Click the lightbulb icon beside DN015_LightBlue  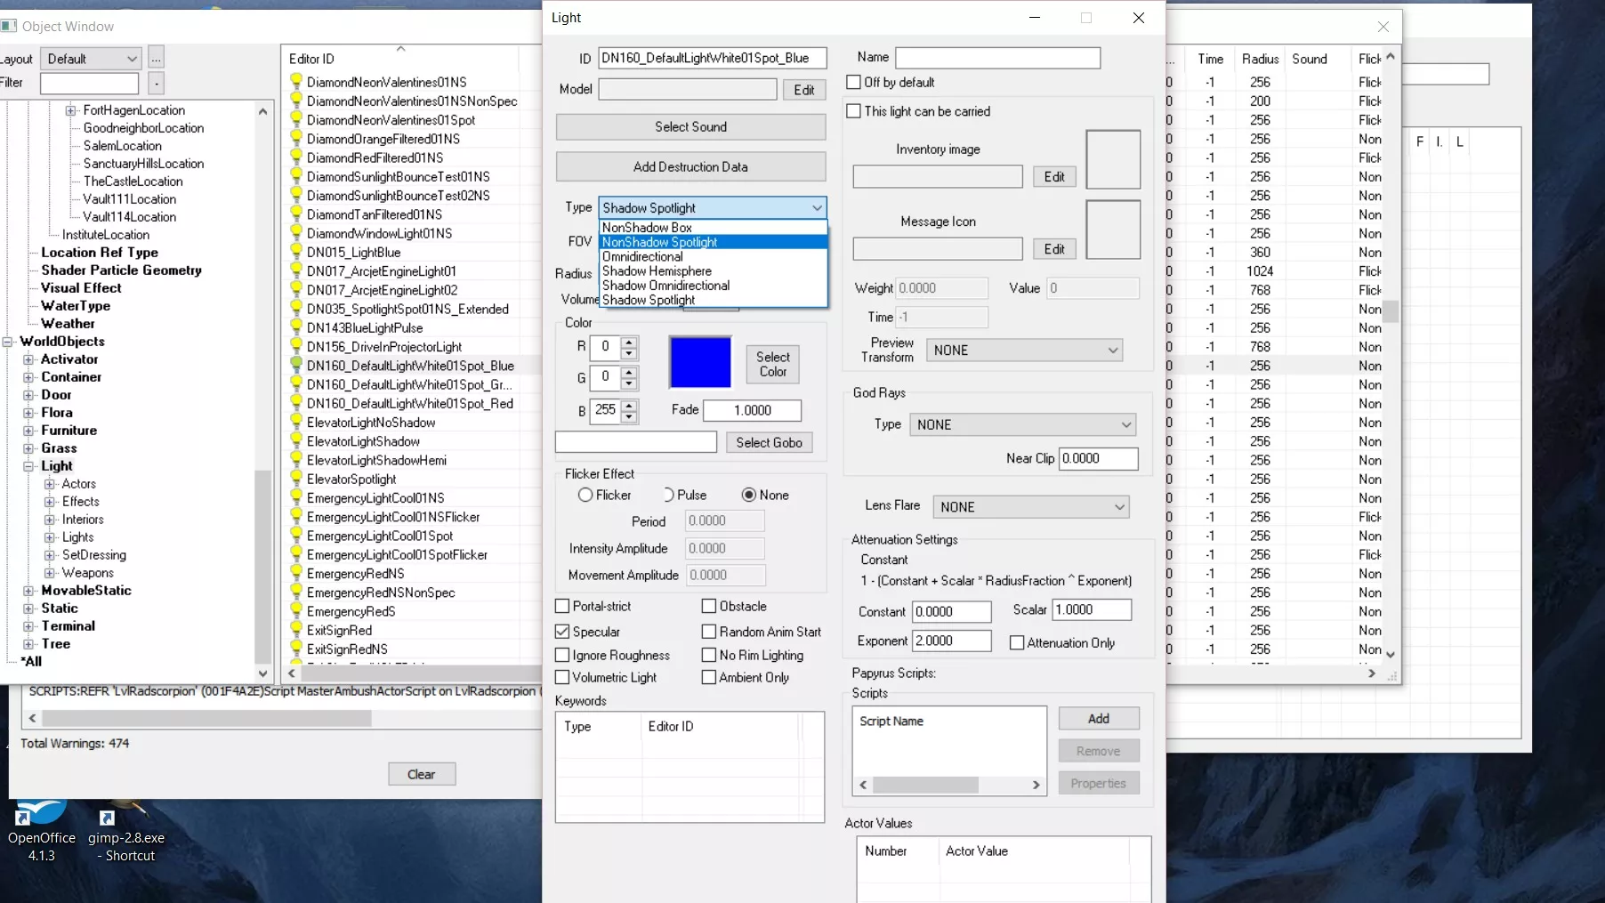[296, 252]
